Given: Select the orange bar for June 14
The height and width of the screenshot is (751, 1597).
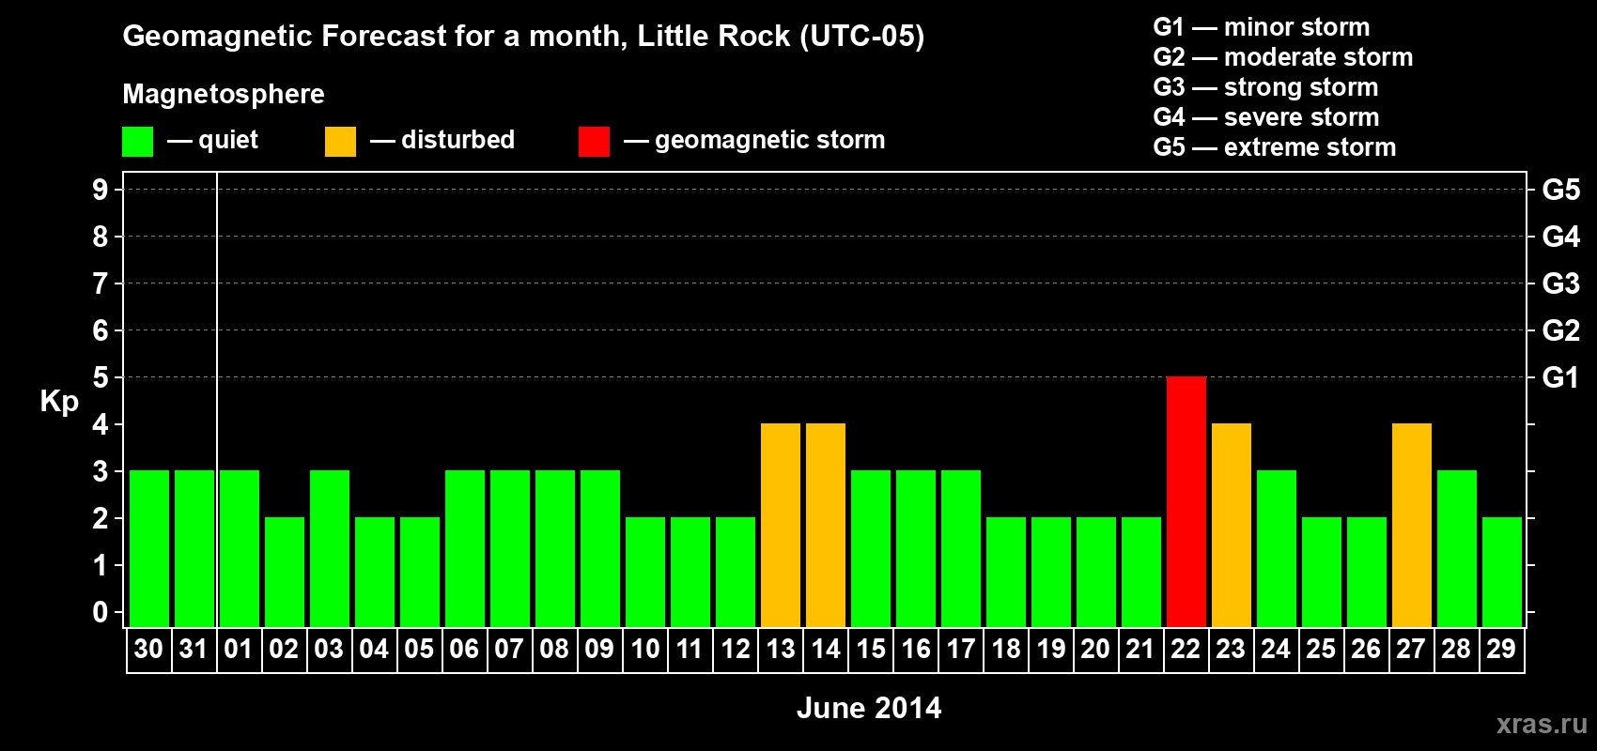Looking at the screenshot, I should 826,526.
